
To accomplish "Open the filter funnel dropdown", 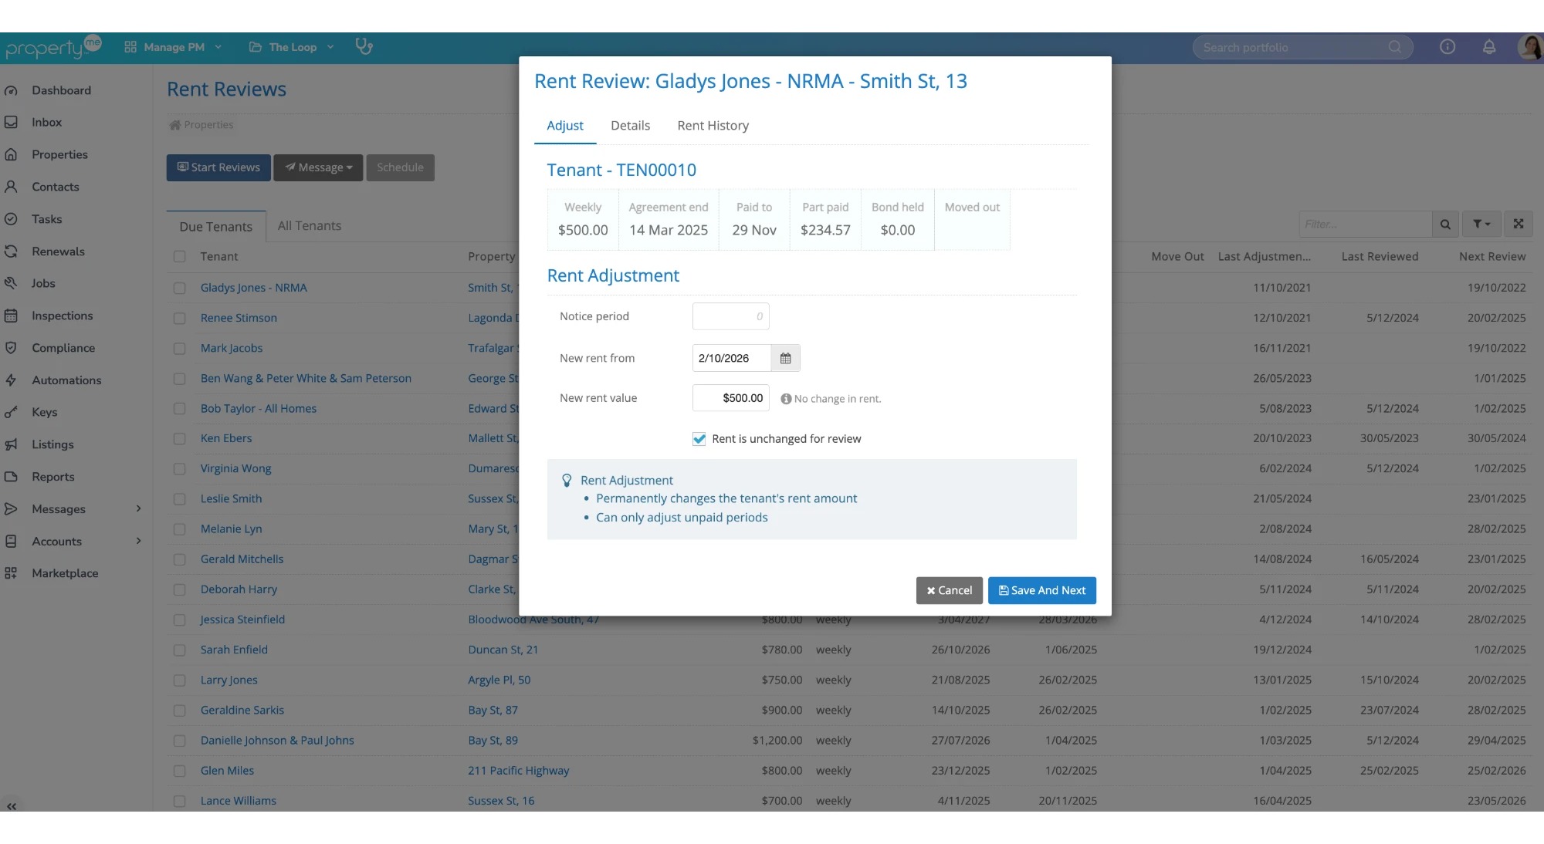I will tap(1481, 224).
